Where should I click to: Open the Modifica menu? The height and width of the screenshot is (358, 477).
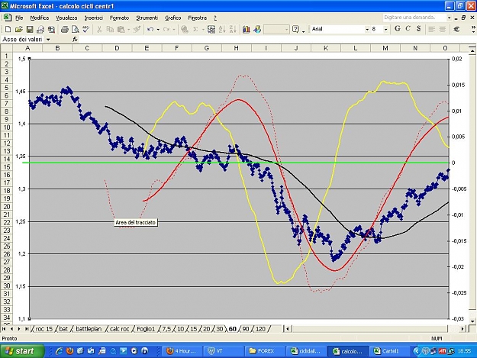point(40,18)
